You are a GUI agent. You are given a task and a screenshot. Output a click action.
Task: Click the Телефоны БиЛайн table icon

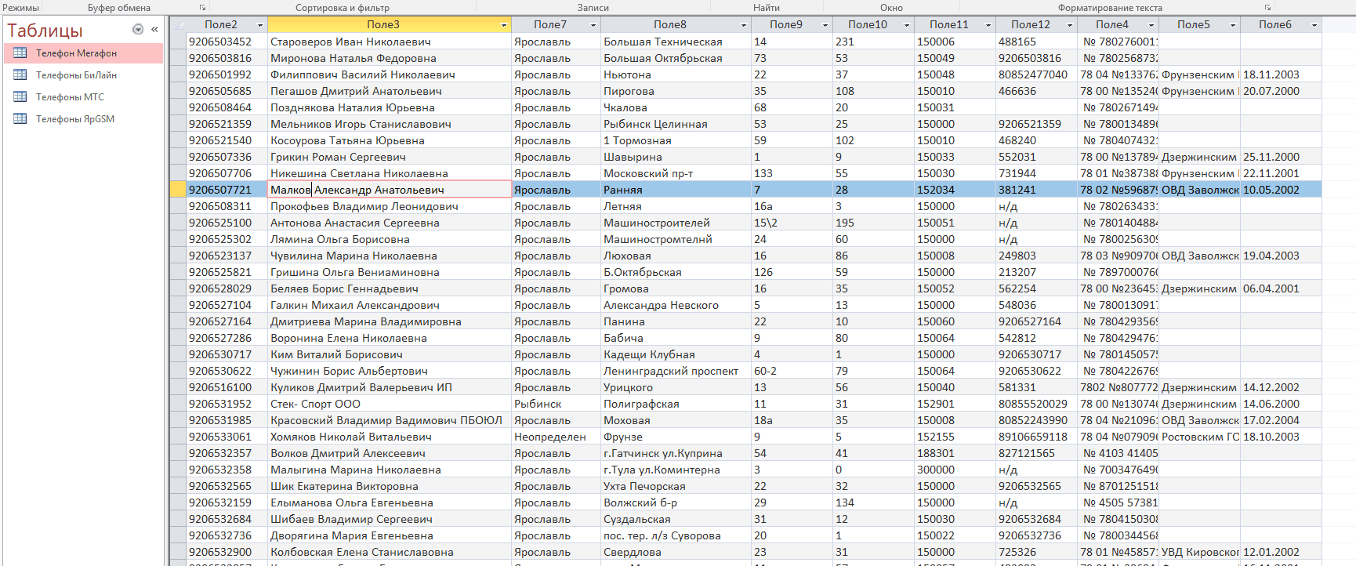click(20, 74)
